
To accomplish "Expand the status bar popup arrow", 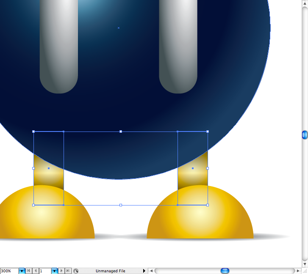I will click(144, 271).
